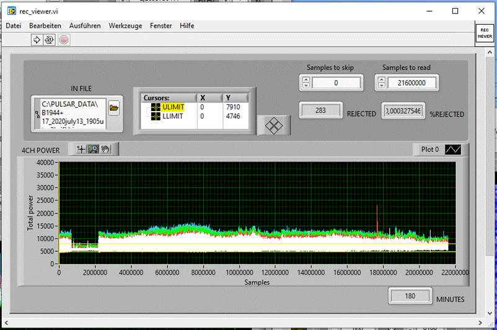Image resolution: width=497 pixels, height=330 pixels.
Task: Click the vertical scrollbar down arrow
Action: [490, 313]
